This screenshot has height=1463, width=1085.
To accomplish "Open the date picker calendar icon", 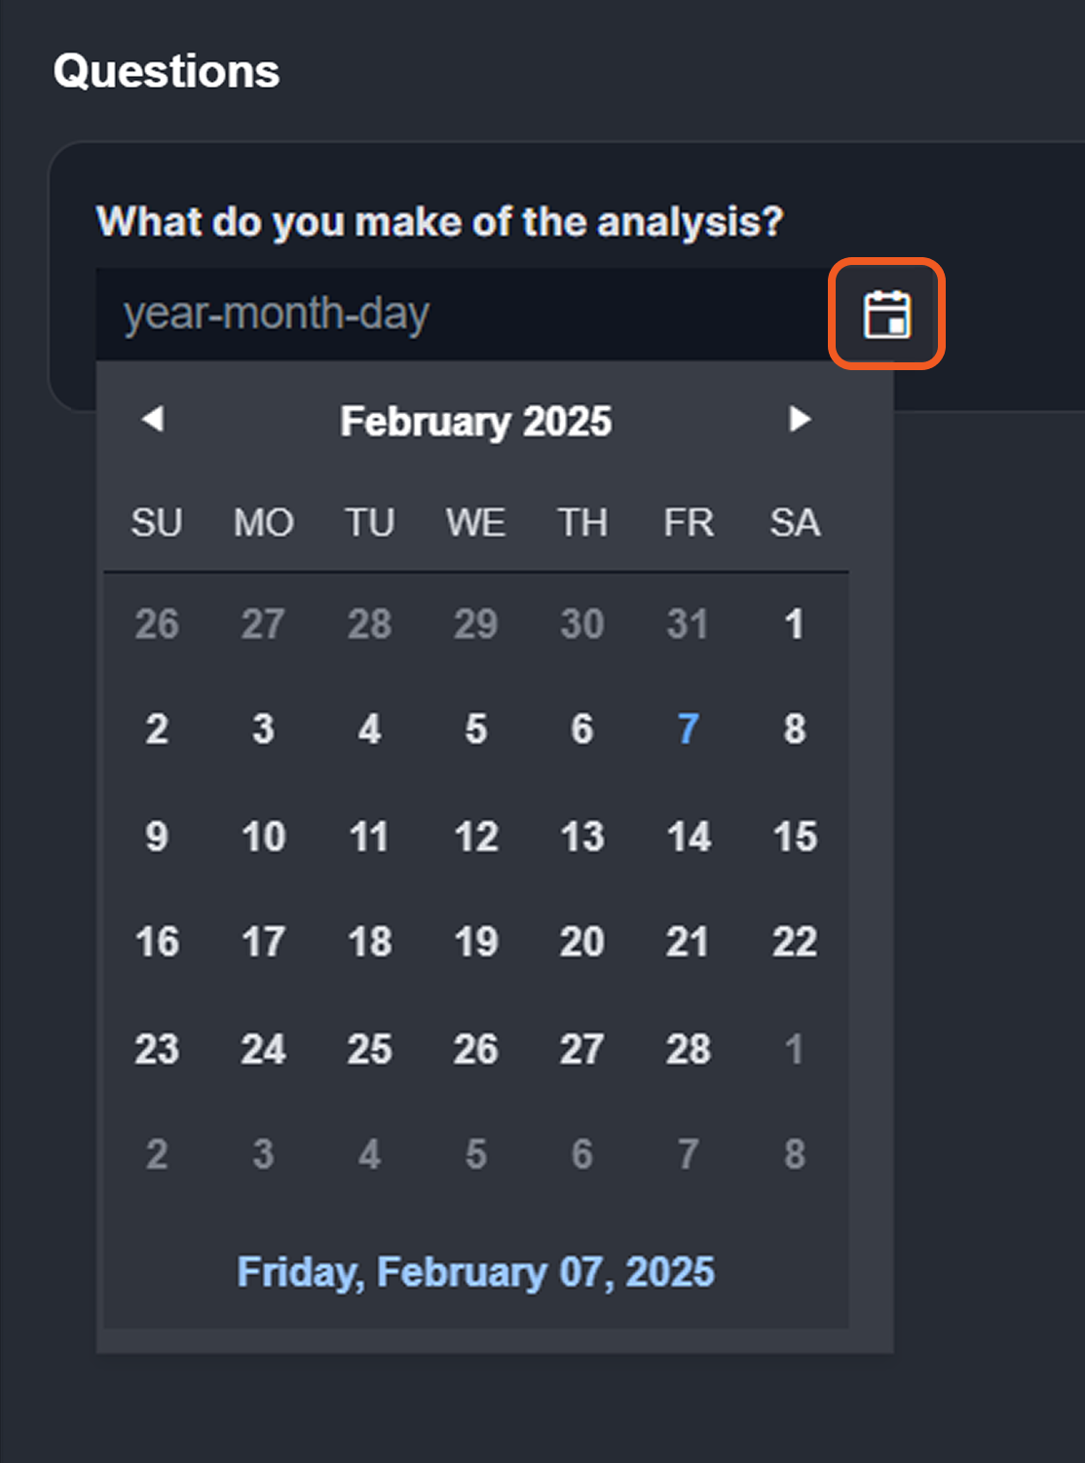I will tap(883, 314).
